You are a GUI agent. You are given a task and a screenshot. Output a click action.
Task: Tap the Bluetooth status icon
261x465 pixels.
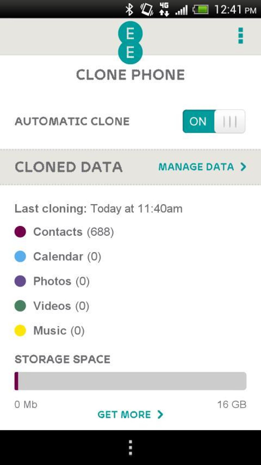click(x=129, y=10)
